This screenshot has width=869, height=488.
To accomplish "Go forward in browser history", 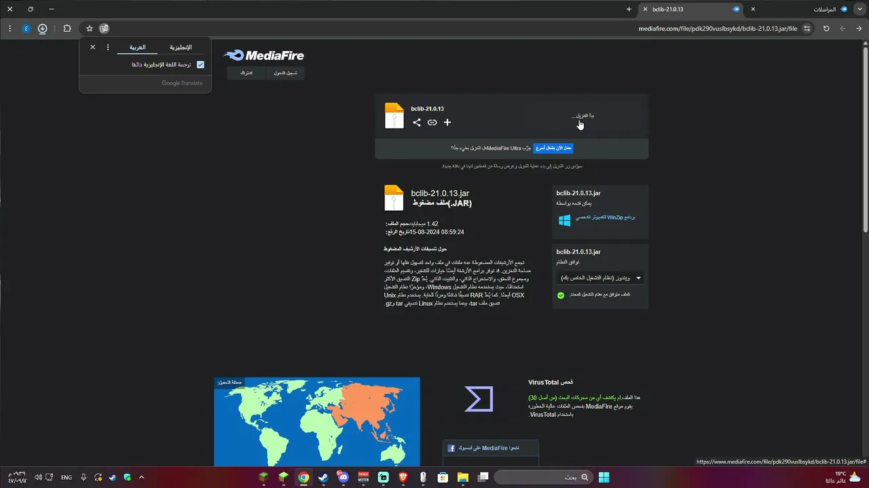I will (x=843, y=28).
